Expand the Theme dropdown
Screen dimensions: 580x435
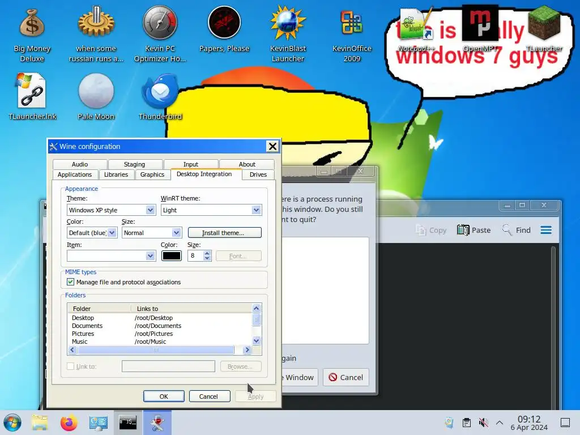point(150,210)
